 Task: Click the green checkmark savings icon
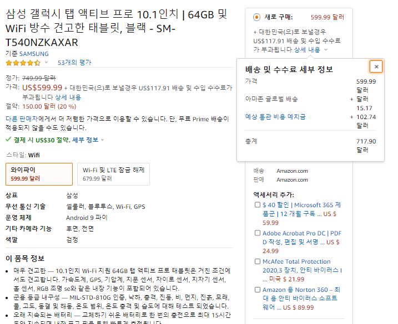(8, 140)
